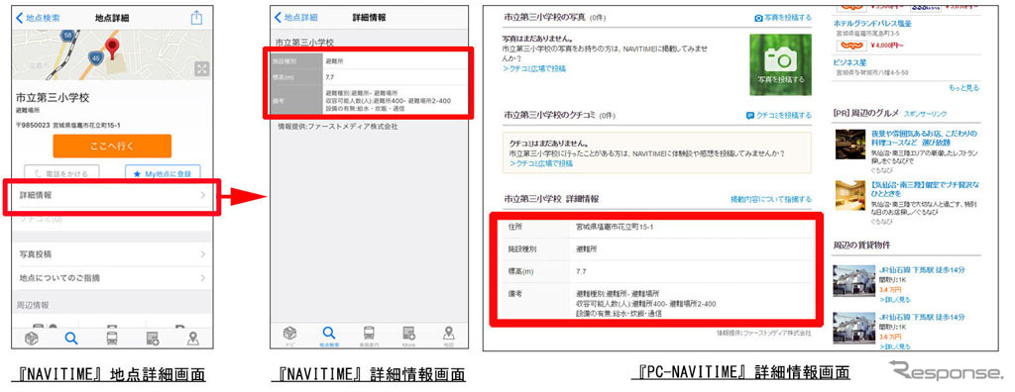
Task: Click the bright room ad thumbnail
Action: click(850, 196)
